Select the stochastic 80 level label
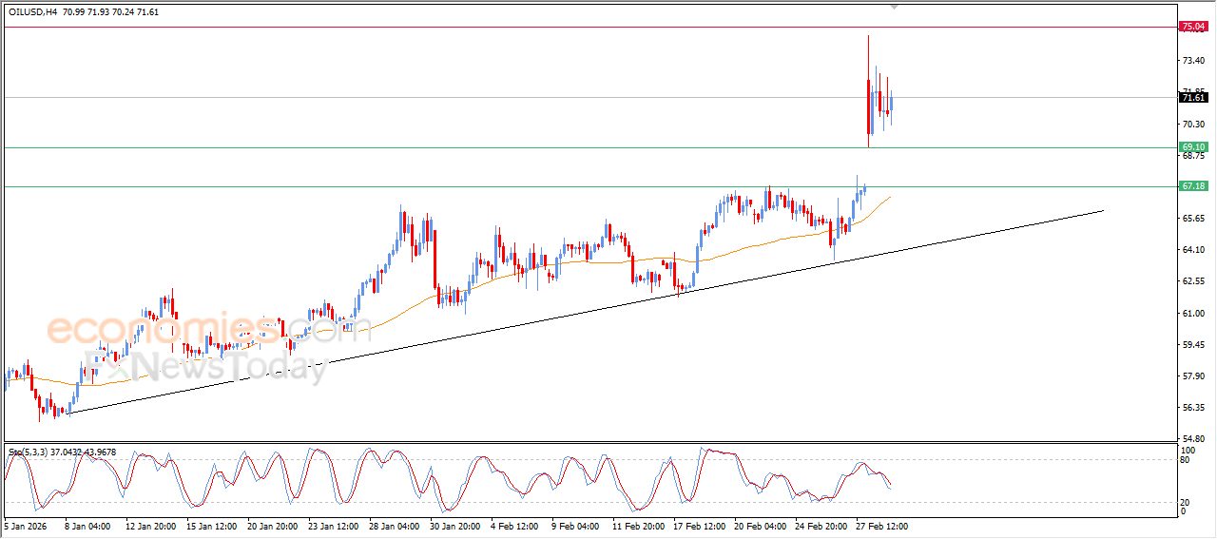Screen dimensions: 1217x539 tap(1185, 460)
